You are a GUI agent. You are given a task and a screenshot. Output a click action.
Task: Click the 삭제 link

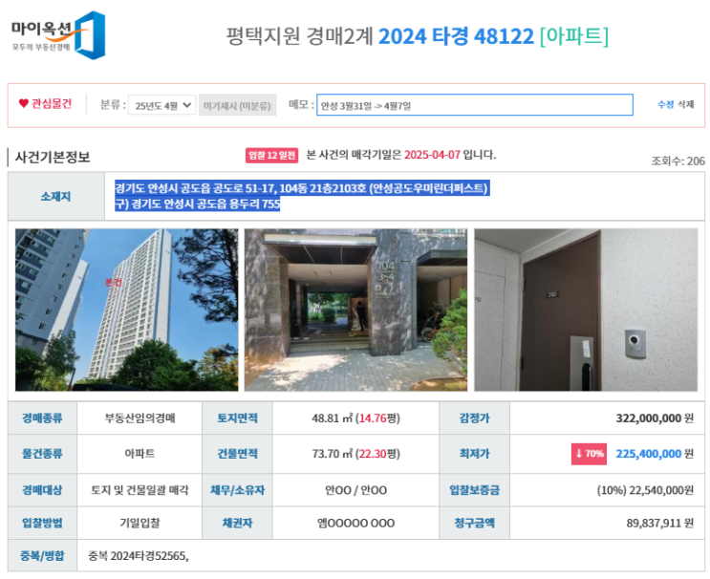pos(685,104)
